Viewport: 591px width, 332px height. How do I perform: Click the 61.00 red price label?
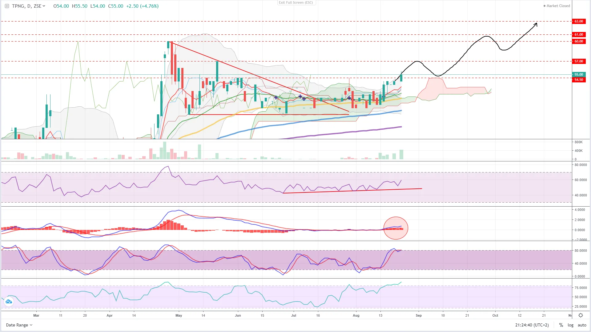pyautogui.click(x=579, y=34)
